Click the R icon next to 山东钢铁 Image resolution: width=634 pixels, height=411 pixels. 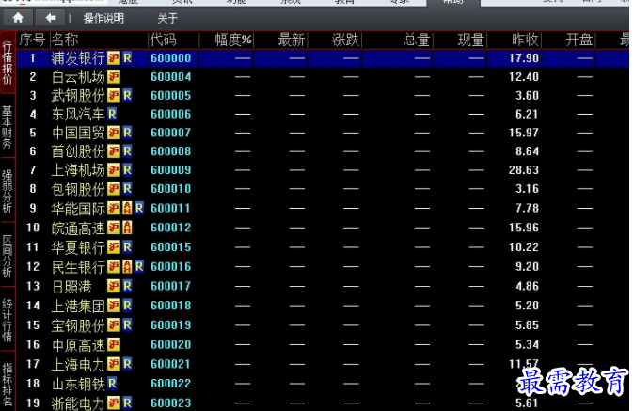tap(112, 384)
